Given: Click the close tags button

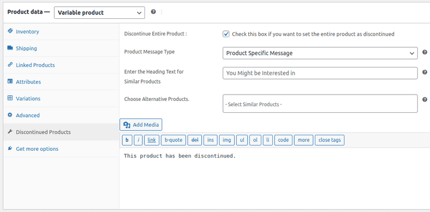Looking at the screenshot, I should click(330, 140).
